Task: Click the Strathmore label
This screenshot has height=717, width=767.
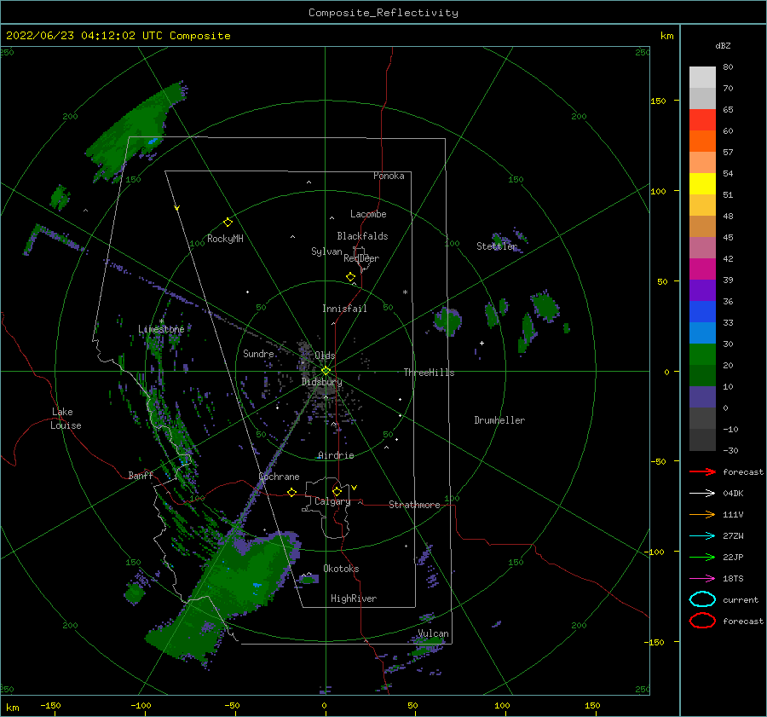Action: click(x=414, y=505)
